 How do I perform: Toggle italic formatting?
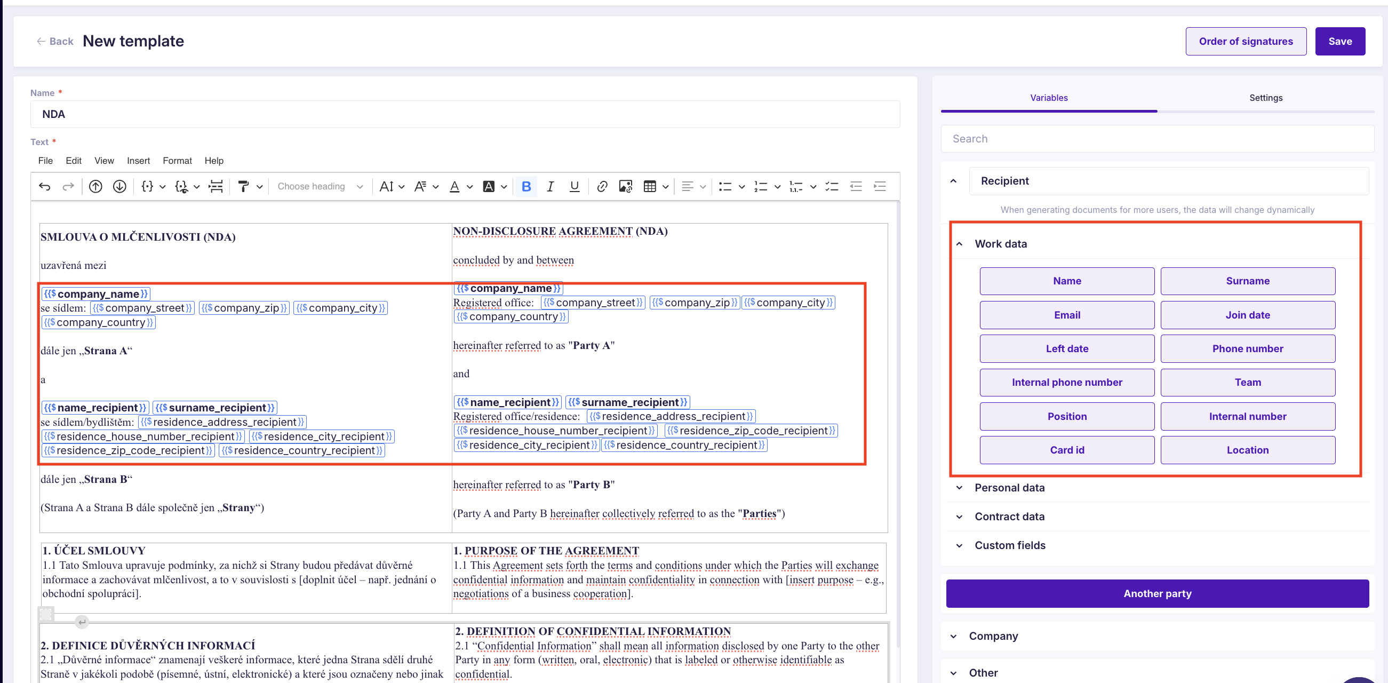[x=550, y=187]
